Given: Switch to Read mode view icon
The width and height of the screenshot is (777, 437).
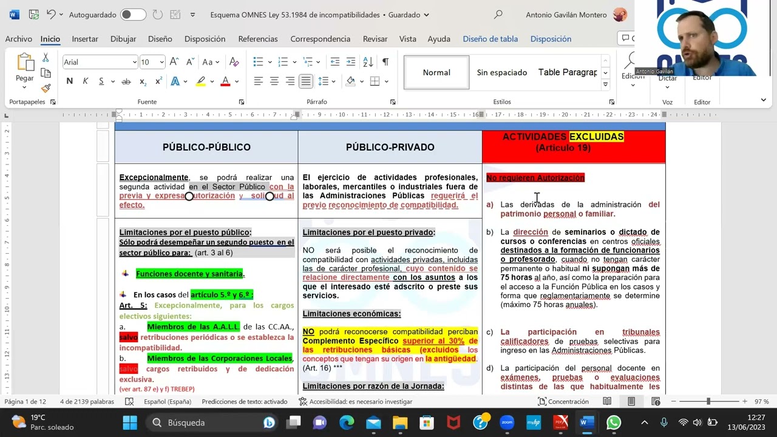Looking at the screenshot, I should (607, 402).
